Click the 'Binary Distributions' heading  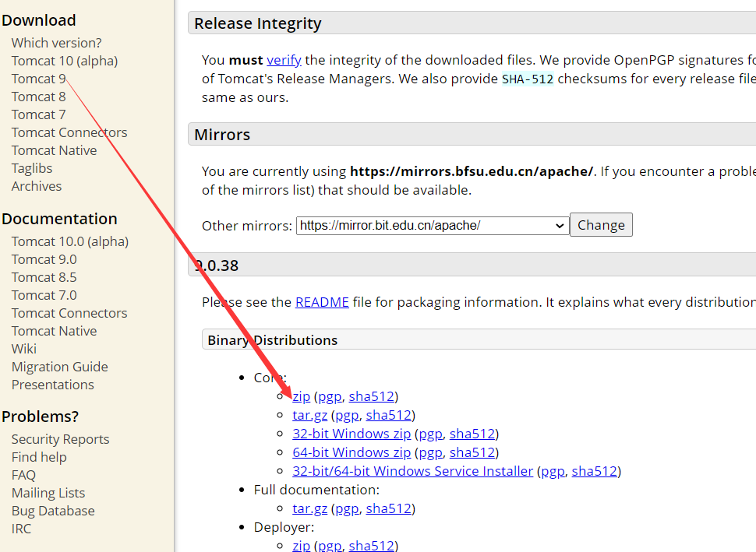click(x=273, y=340)
